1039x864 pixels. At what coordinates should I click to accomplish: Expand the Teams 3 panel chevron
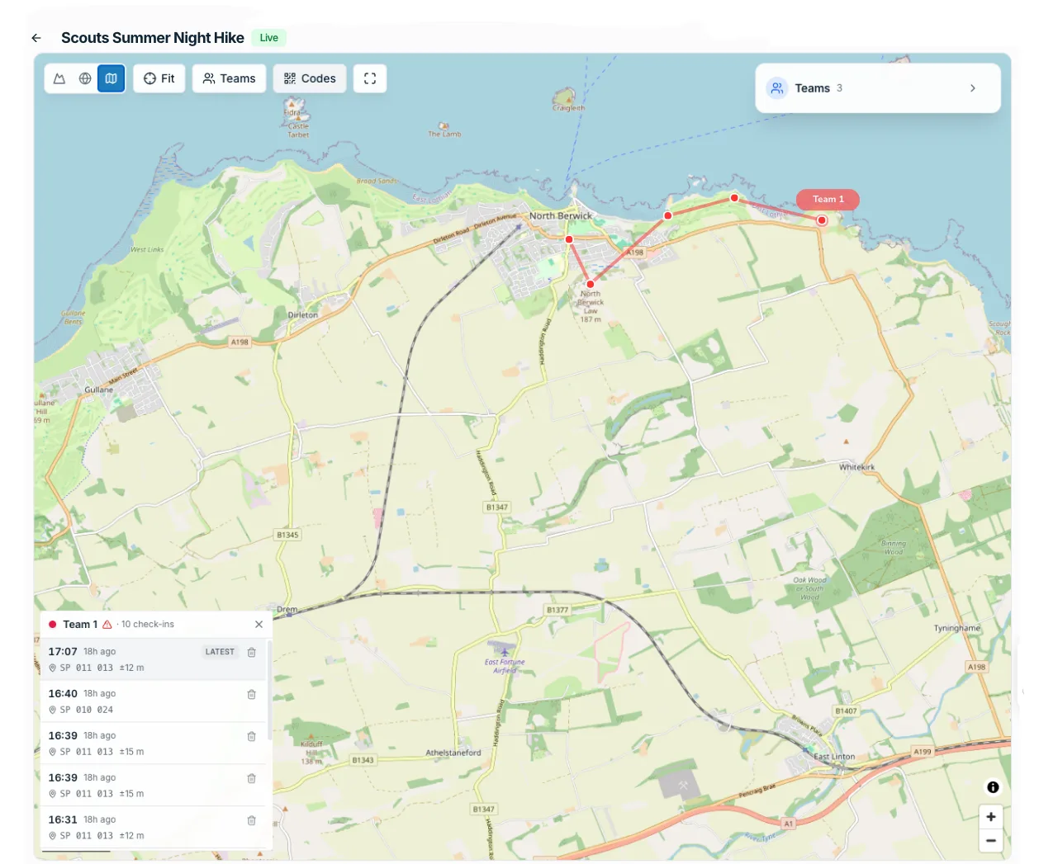pos(973,88)
